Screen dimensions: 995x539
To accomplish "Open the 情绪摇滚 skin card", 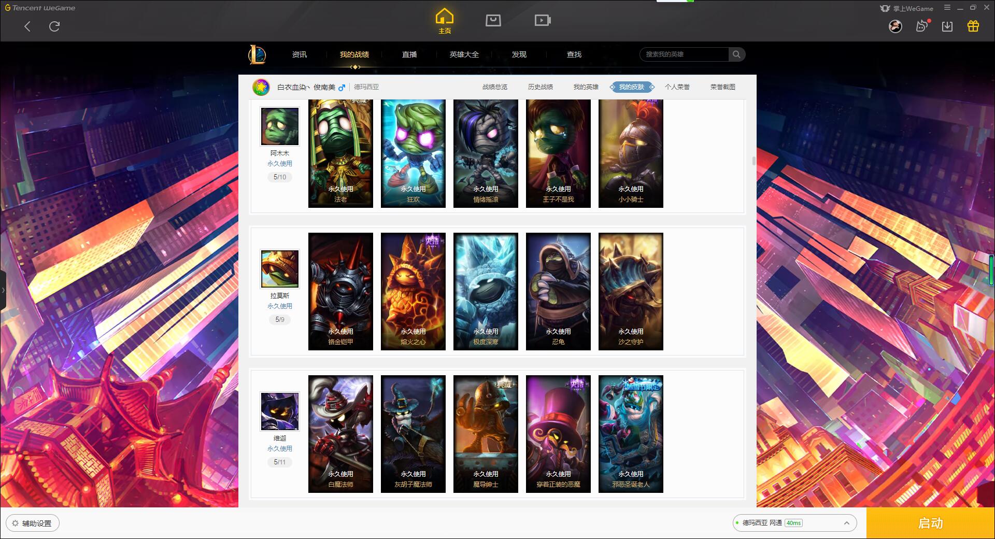I will click(486, 153).
